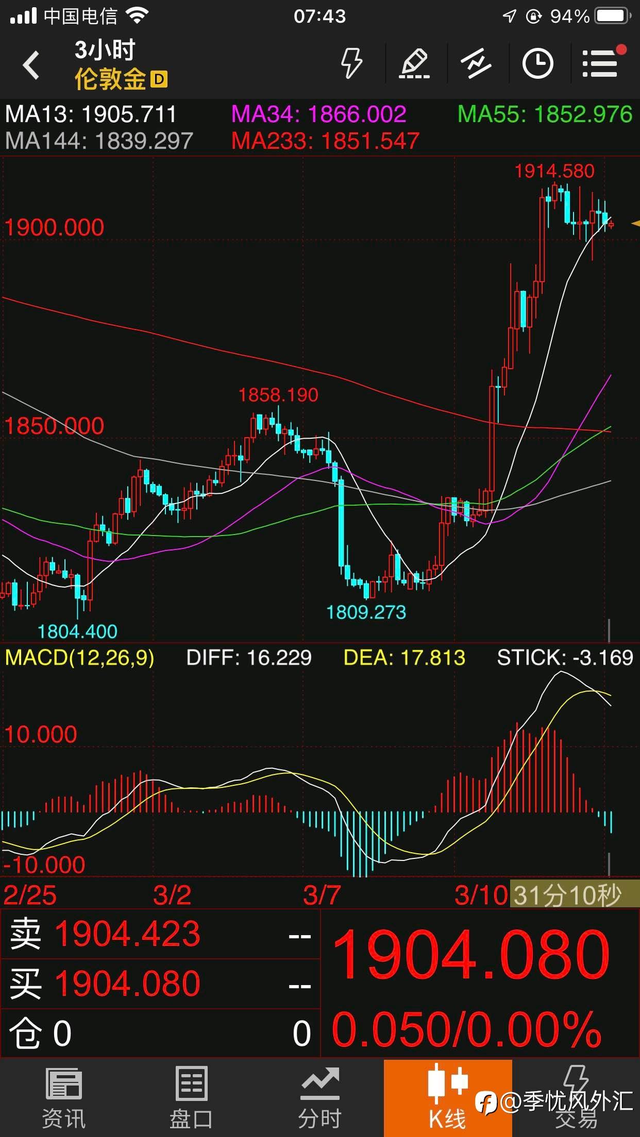The height and width of the screenshot is (1137, 640).
Task: Open the drawing pencil tool
Action: click(x=415, y=63)
